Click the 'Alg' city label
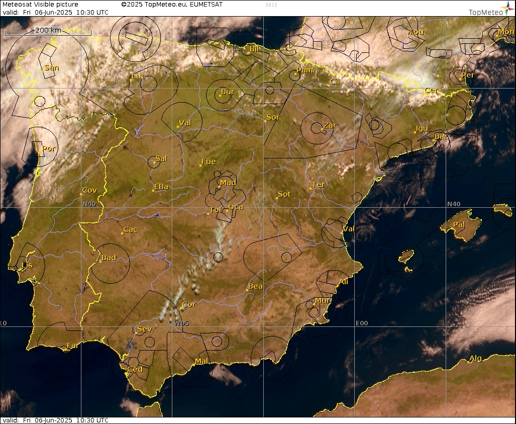Image resolution: width=516 pixels, height=424 pixels. click(x=475, y=358)
